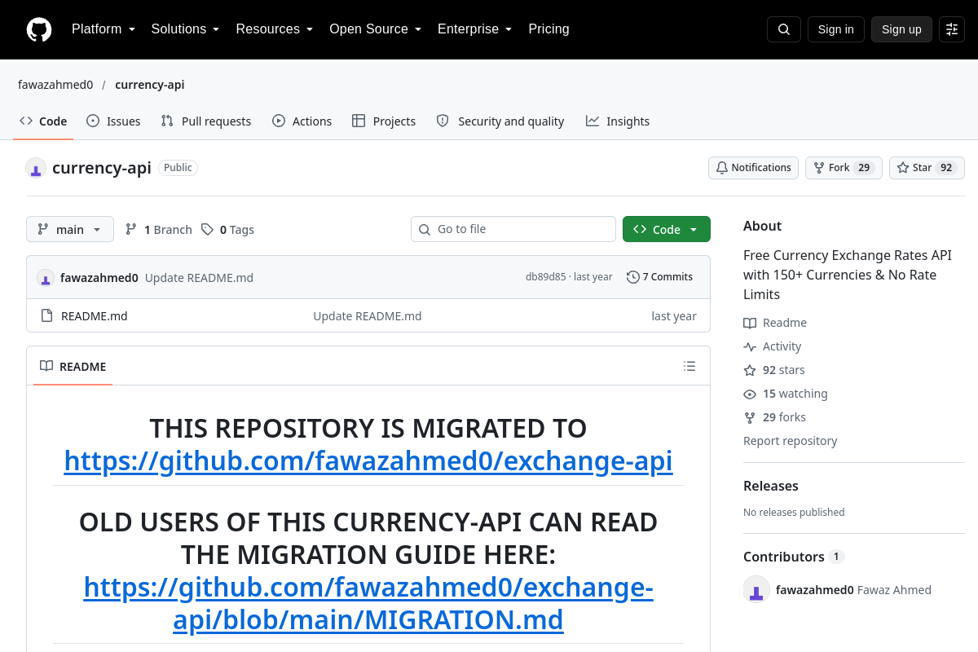Switch to the Issues tab

[113, 121]
